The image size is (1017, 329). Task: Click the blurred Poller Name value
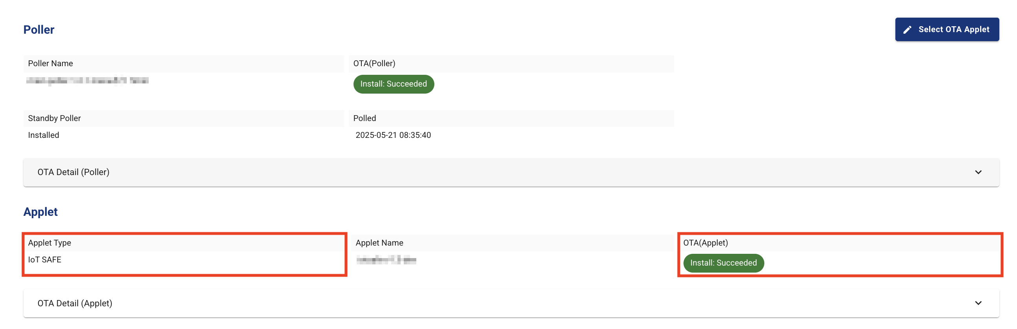click(87, 81)
